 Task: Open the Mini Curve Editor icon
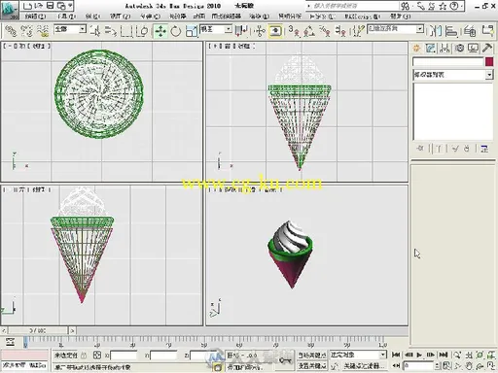coord(10,342)
